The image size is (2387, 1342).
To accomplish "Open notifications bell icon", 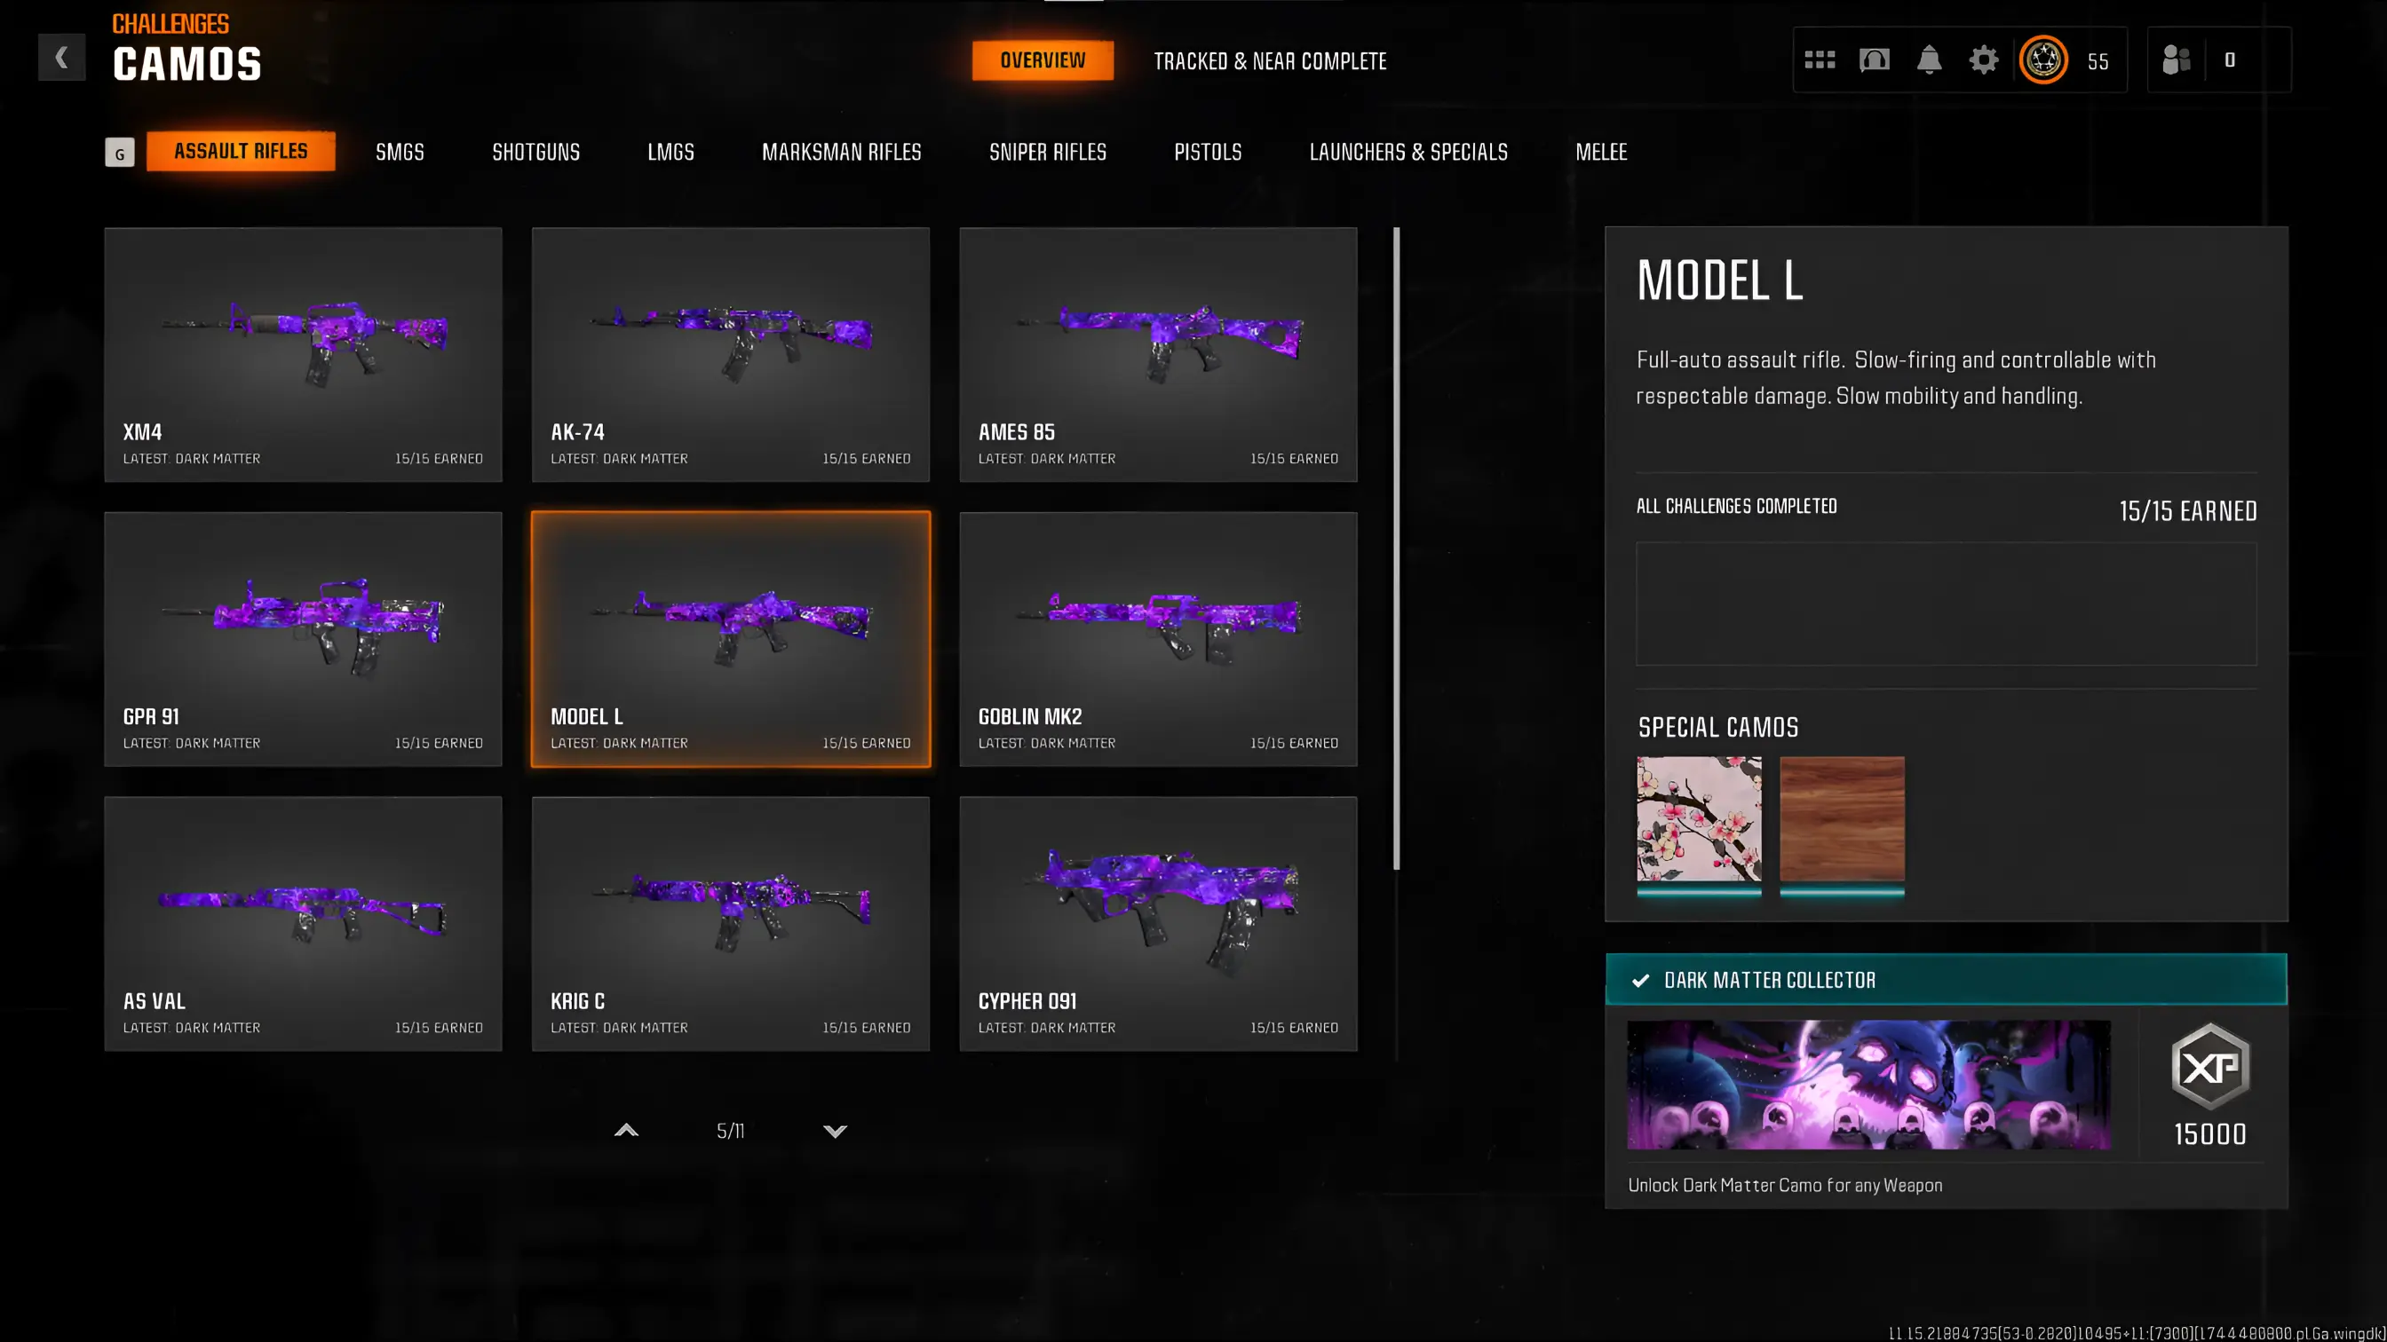I will click(1928, 60).
